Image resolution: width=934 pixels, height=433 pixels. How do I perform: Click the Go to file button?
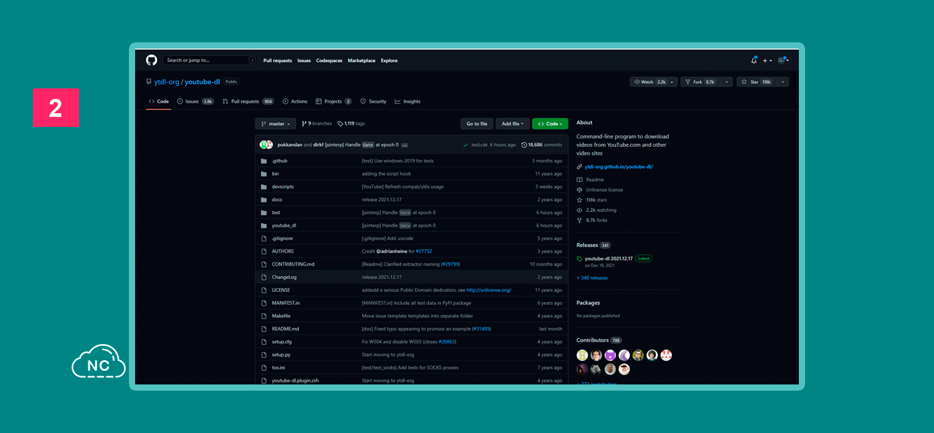tap(477, 124)
